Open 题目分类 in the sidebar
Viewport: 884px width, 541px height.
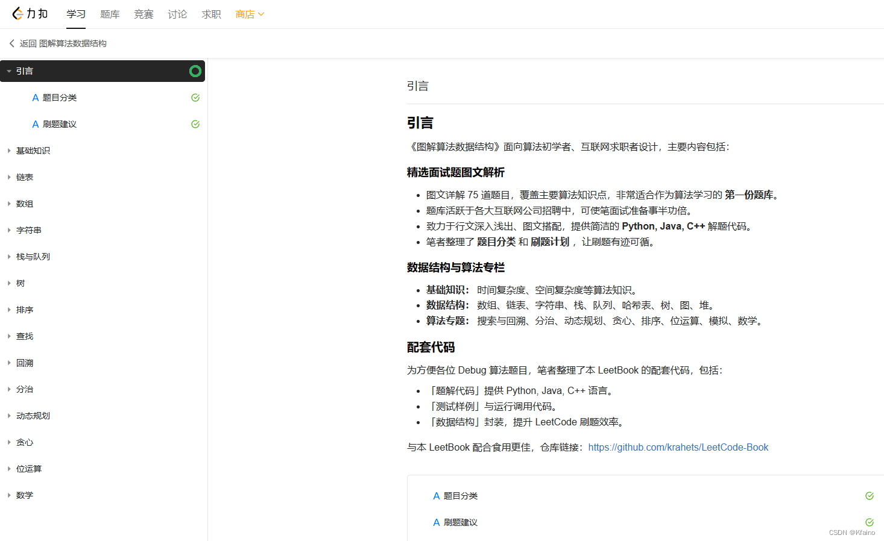(60, 98)
